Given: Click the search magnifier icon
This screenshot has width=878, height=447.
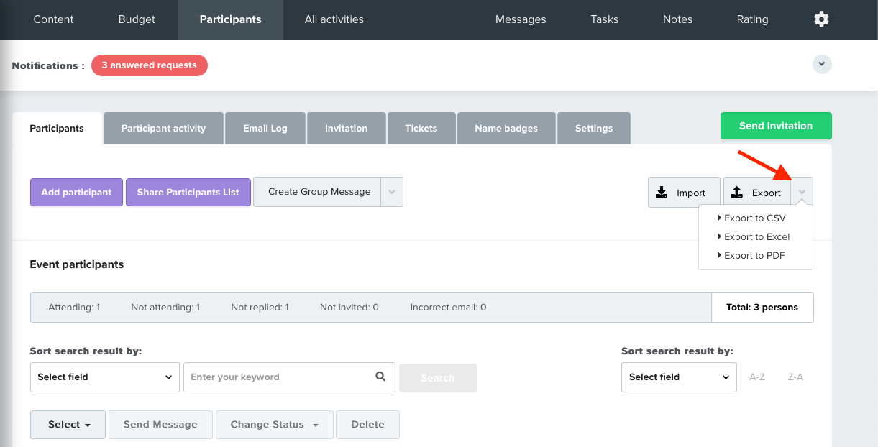Looking at the screenshot, I should coord(380,377).
